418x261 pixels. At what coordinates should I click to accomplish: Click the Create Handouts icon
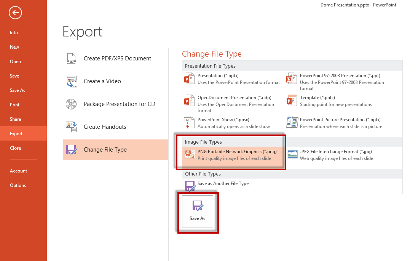[72, 127]
